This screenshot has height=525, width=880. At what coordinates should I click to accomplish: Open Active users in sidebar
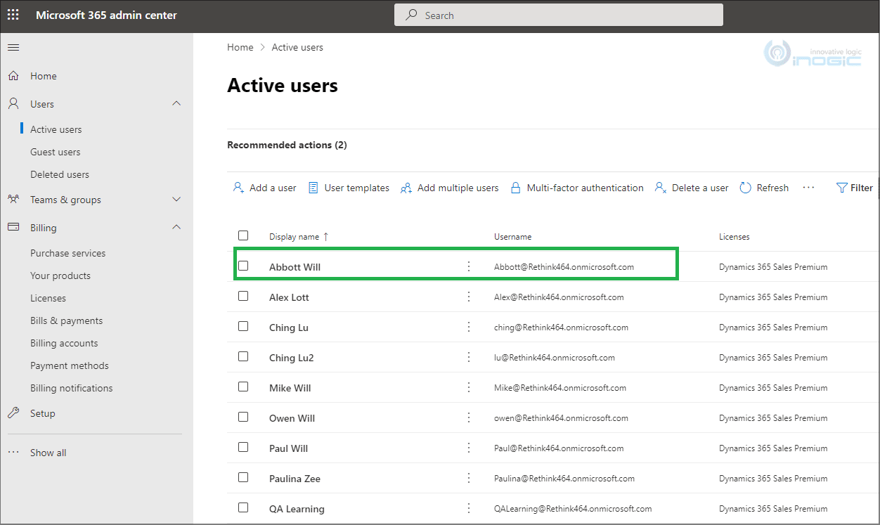56,129
